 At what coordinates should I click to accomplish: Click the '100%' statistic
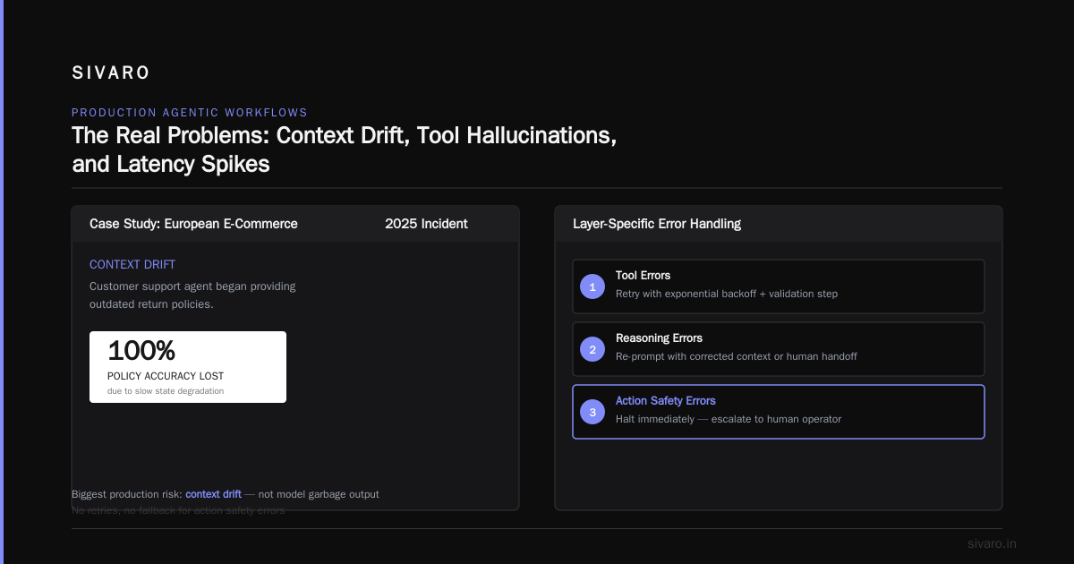click(x=141, y=350)
